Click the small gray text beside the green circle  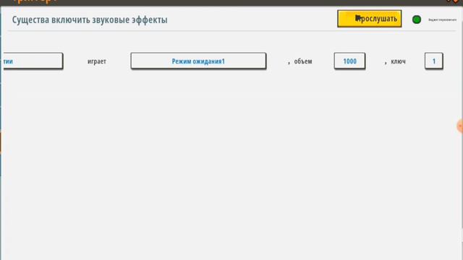click(442, 19)
